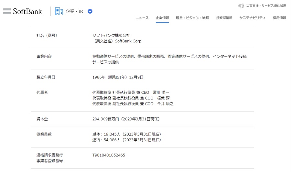Click the blue building icon for 企業・IR
Viewport: 291px width, 172px height.
pyautogui.click(x=59, y=12)
